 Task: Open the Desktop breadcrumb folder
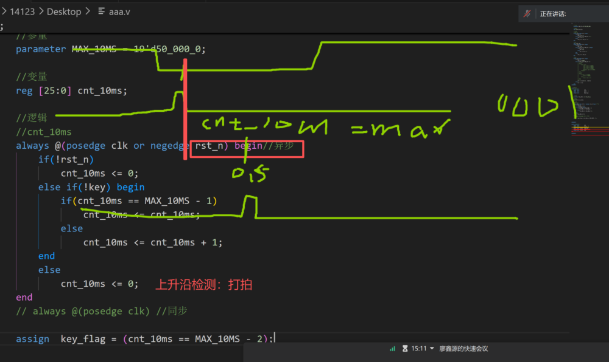click(64, 12)
